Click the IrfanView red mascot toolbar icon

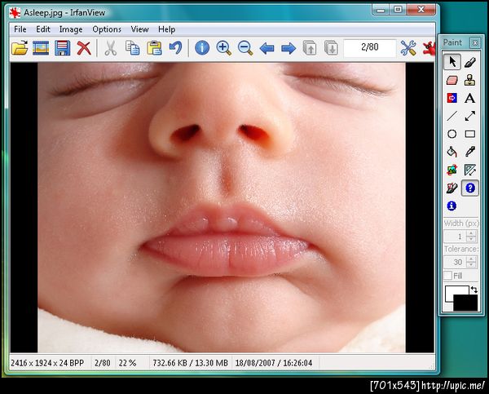[x=429, y=48]
